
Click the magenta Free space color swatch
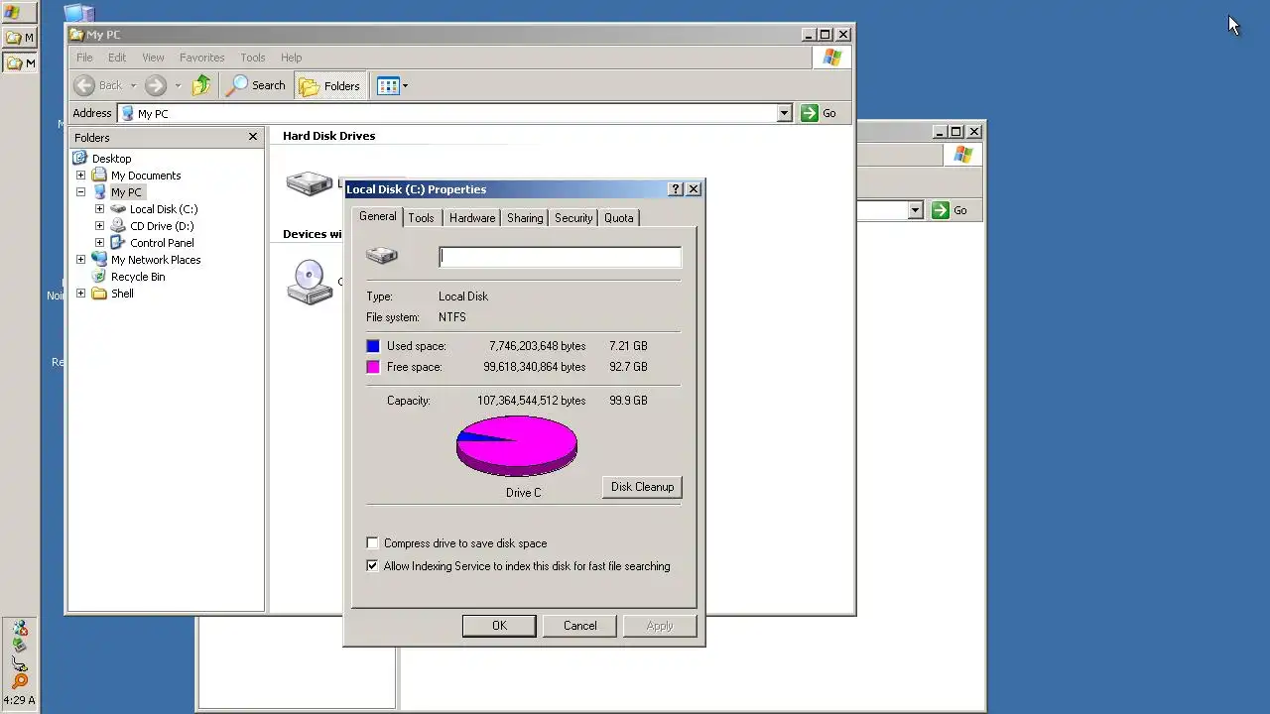tap(373, 367)
